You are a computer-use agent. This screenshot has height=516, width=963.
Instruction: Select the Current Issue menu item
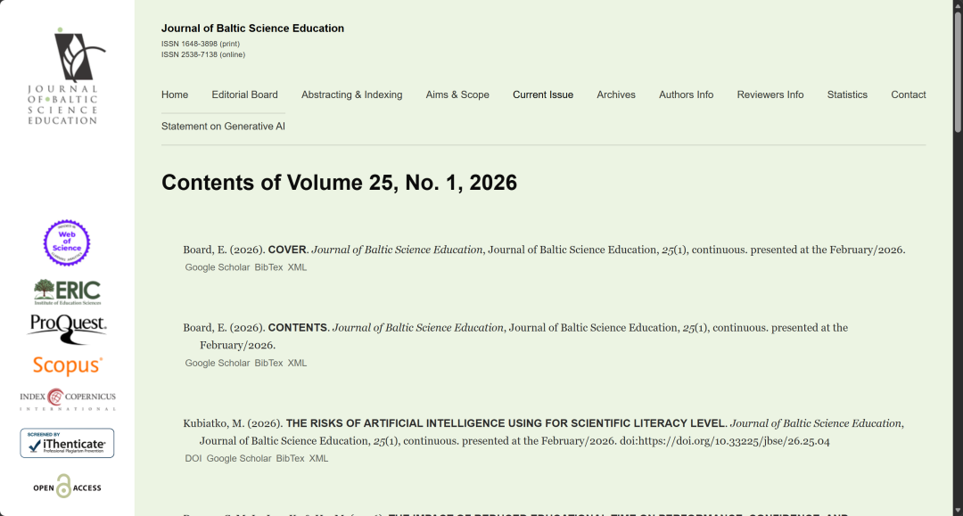click(x=543, y=94)
